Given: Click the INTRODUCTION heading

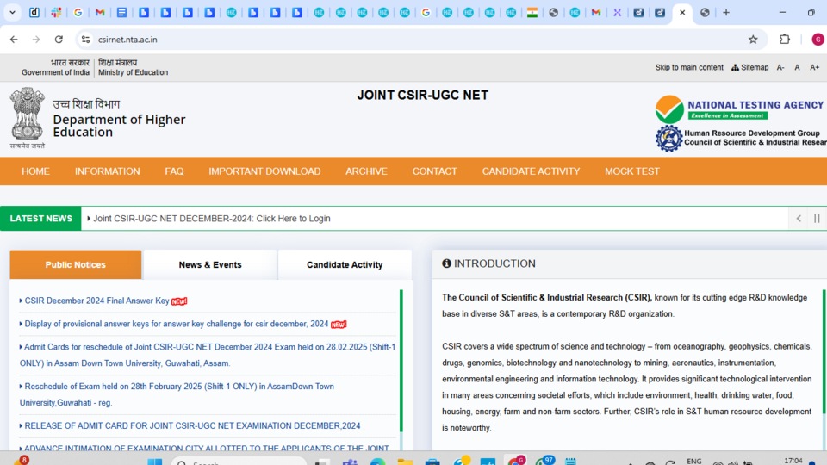Looking at the screenshot, I should tap(494, 263).
